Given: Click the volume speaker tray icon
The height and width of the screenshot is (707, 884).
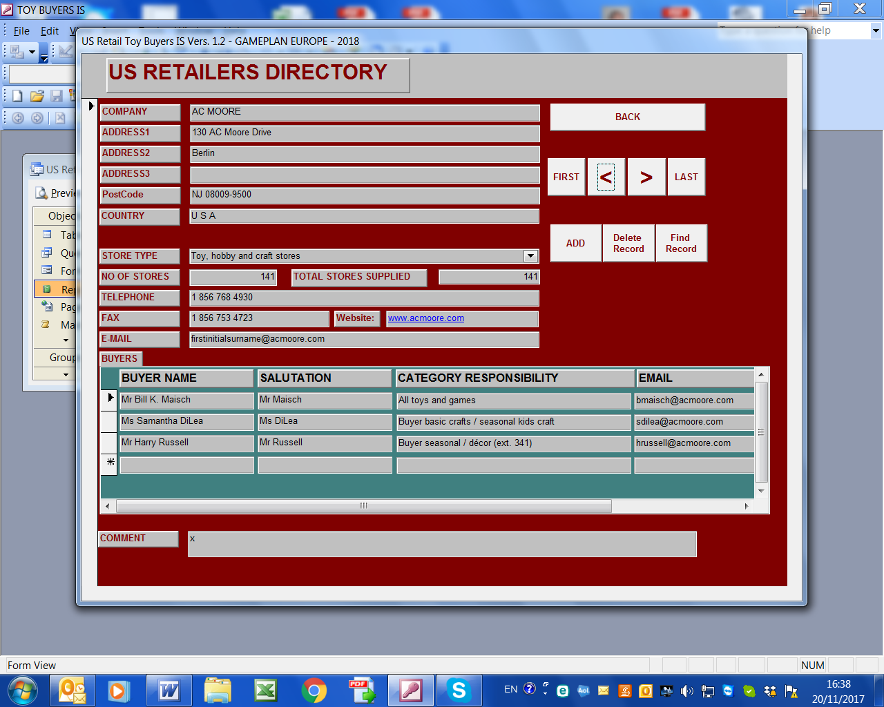Looking at the screenshot, I should pos(686,690).
